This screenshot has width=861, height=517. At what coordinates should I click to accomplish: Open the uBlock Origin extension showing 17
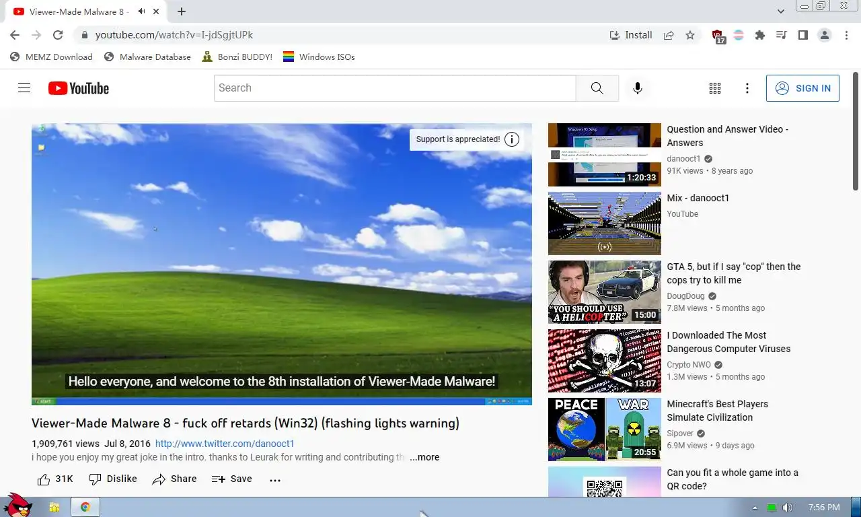[x=718, y=36]
